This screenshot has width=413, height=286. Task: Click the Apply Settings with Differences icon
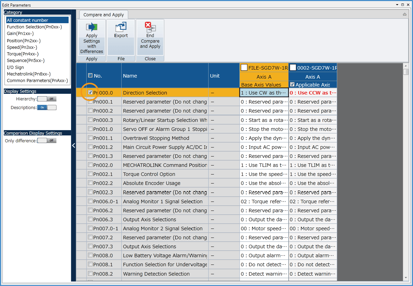91,27
